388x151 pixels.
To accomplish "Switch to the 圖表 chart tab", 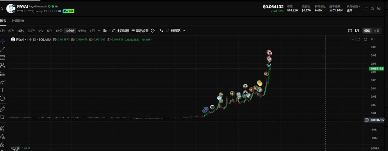I will click(3, 21).
